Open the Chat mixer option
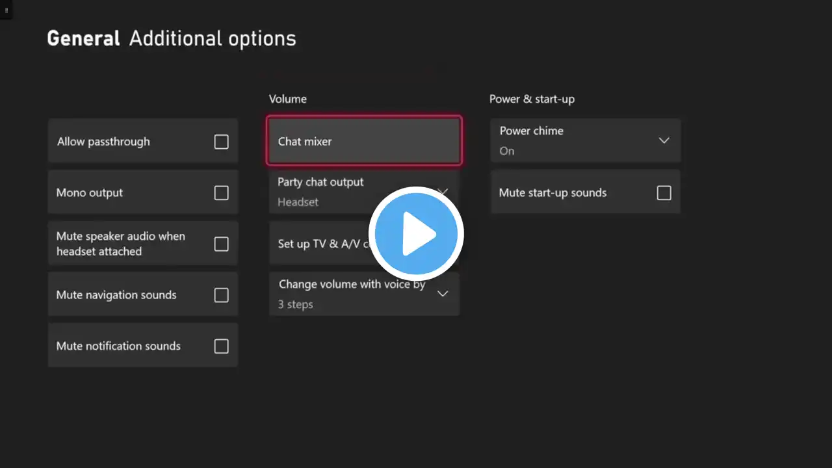The width and height of the screenshot is (832, 468). [364, 141]
